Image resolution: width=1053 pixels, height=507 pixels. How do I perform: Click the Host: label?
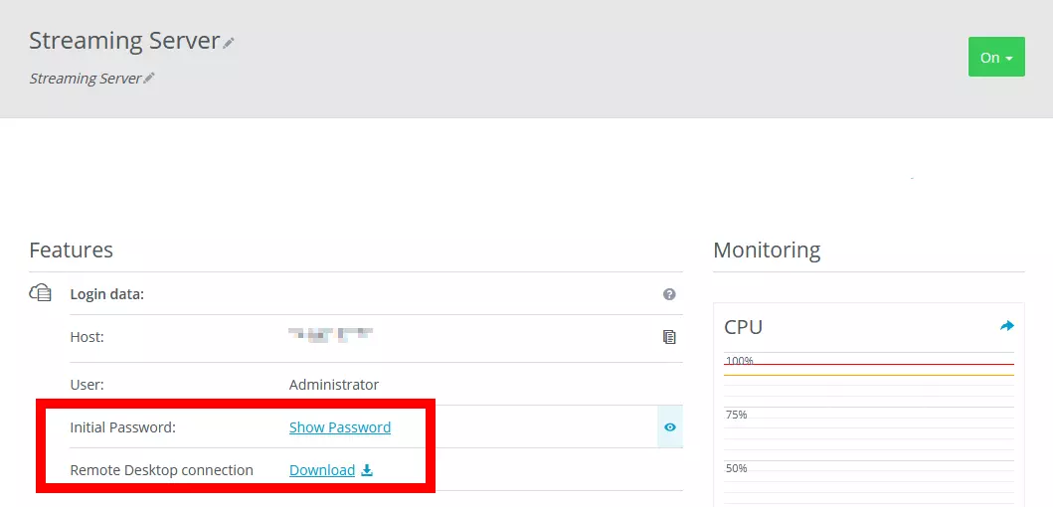point(88,337)
